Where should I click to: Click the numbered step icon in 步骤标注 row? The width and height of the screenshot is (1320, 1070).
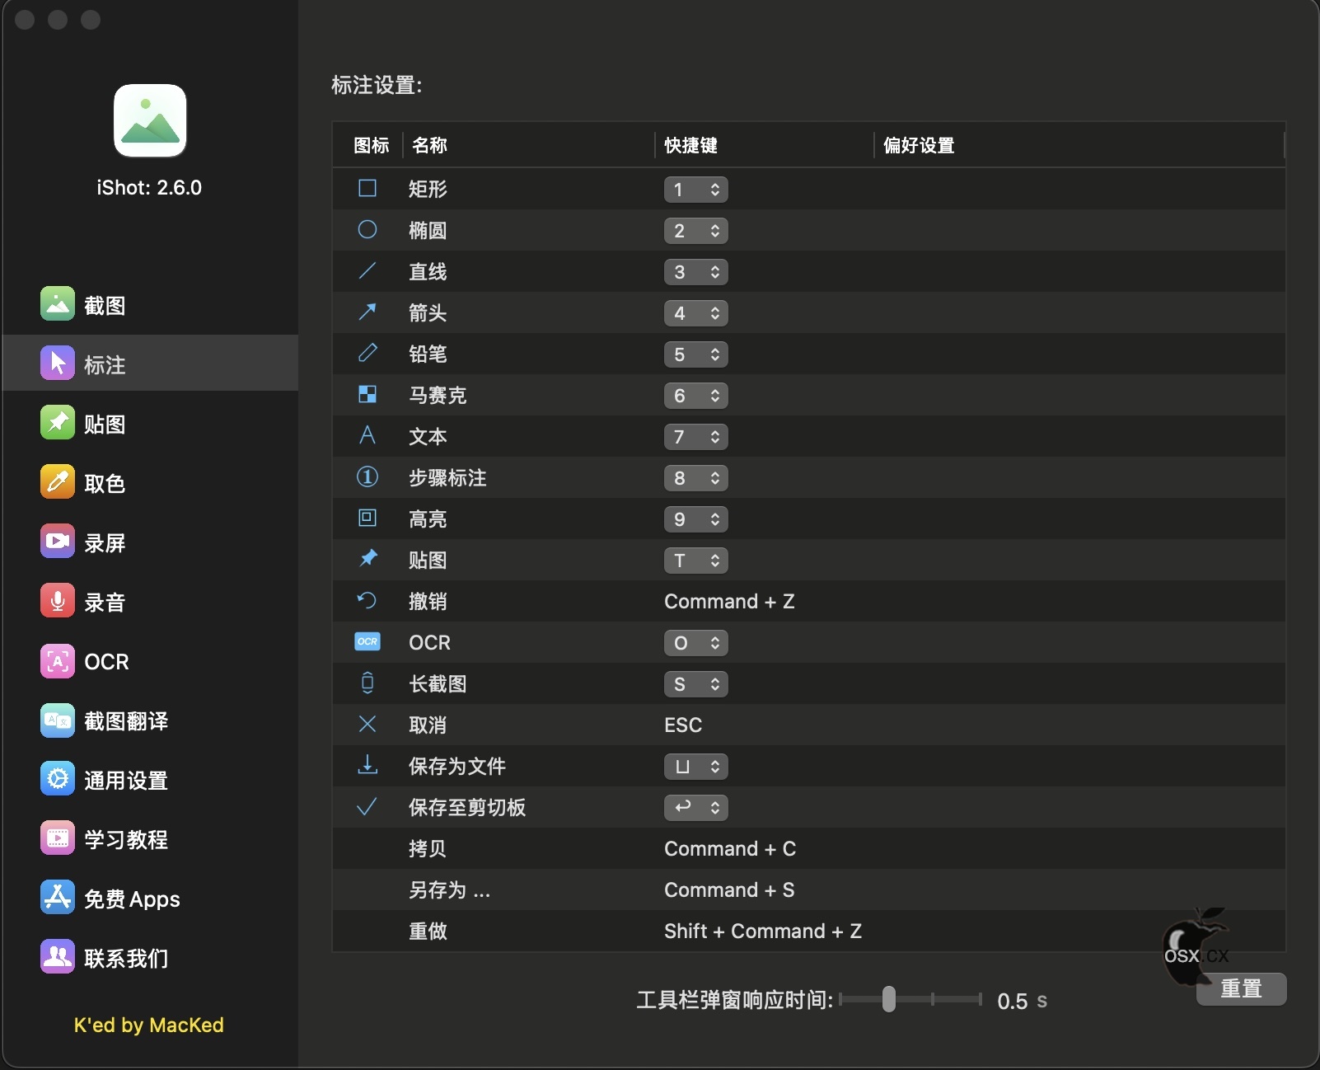(x=367, y=477)
